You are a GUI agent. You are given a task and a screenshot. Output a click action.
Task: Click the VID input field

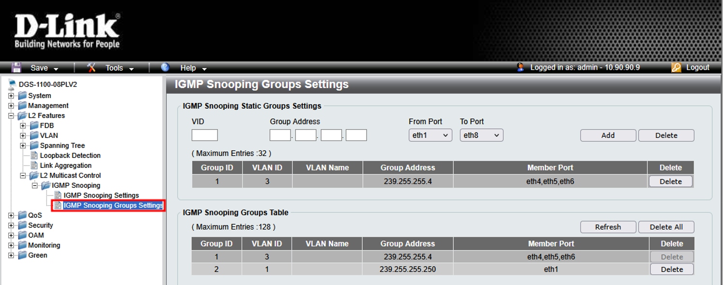point(204,135)
